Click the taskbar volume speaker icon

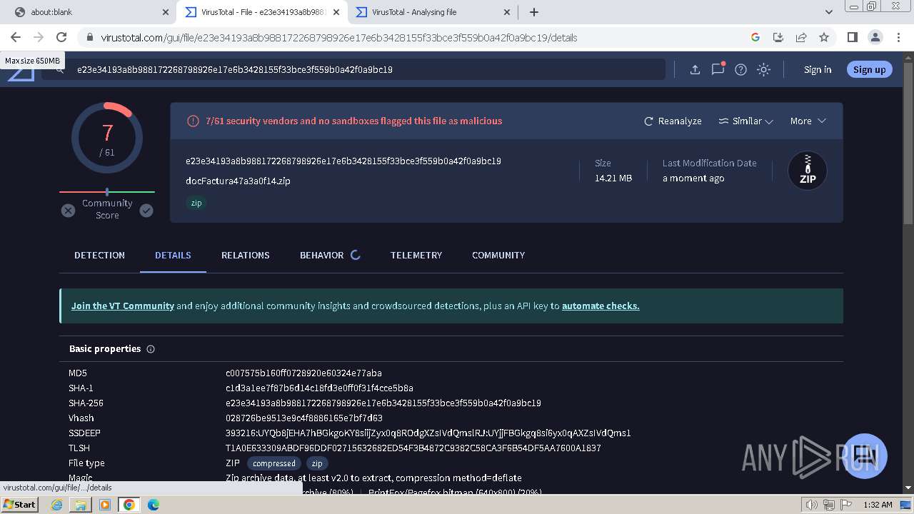(x=812, y=505)
